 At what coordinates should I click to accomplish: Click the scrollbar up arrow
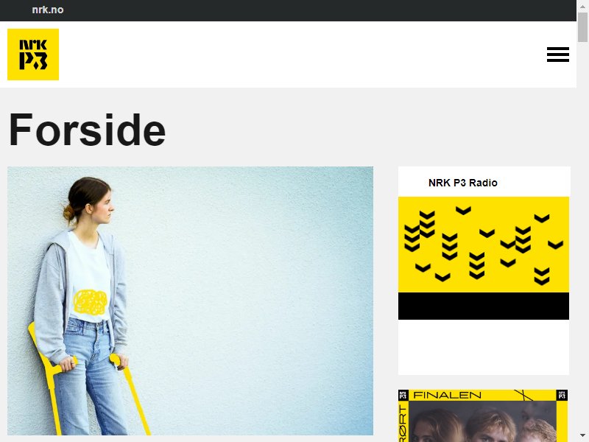pos(582,6)
